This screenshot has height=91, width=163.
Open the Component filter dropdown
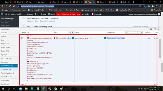[x=134, y=33]
